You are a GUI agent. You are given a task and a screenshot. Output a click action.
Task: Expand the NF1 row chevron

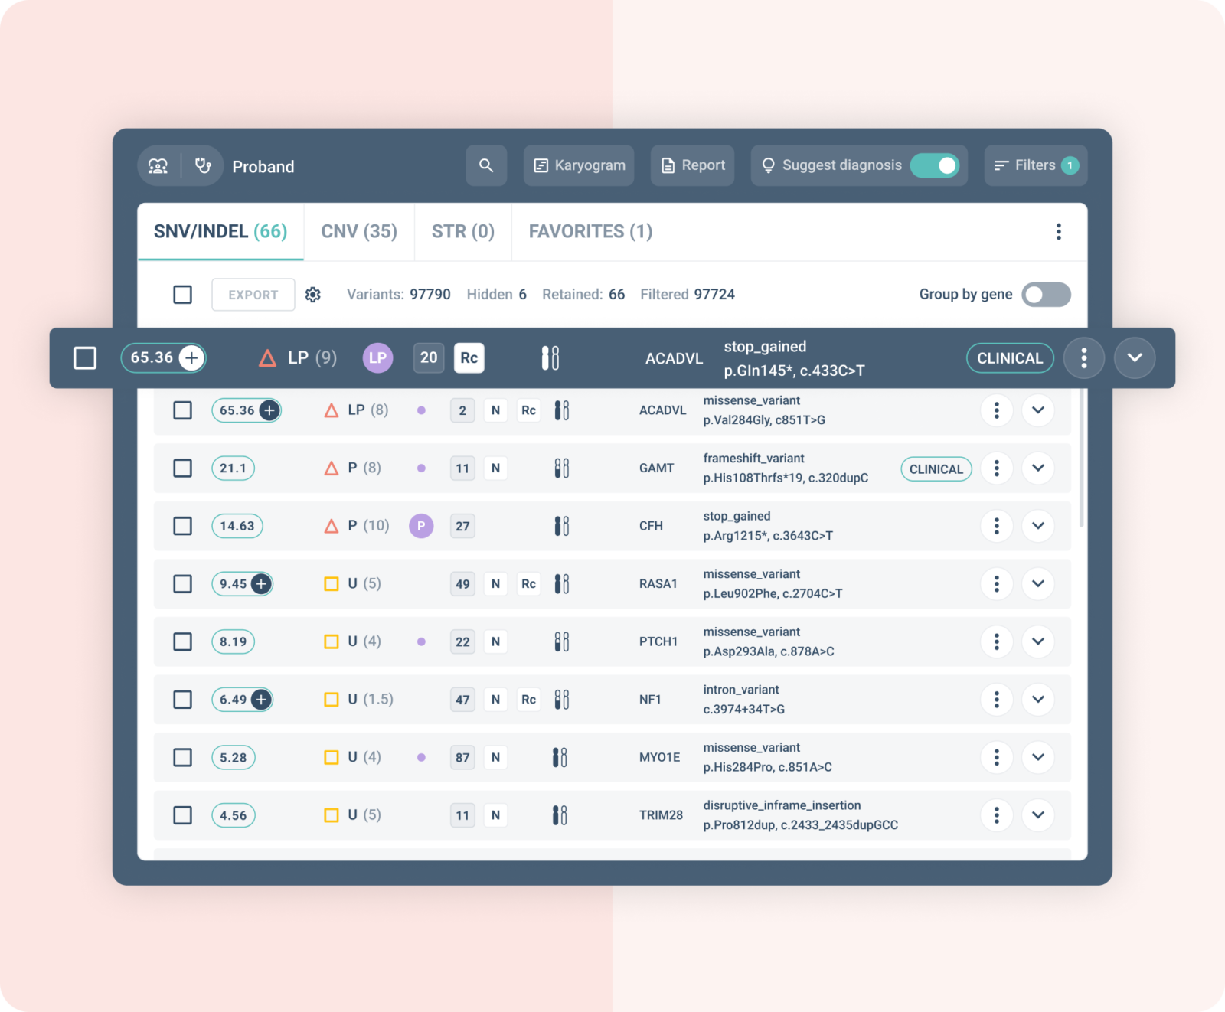(1038, 700)
